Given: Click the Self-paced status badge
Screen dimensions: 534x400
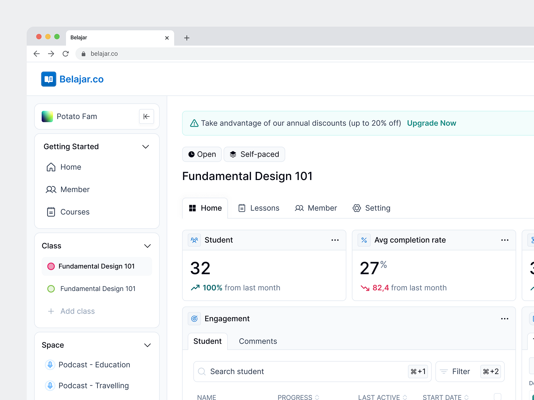Looking at the screenshot, I should [254, 154].
